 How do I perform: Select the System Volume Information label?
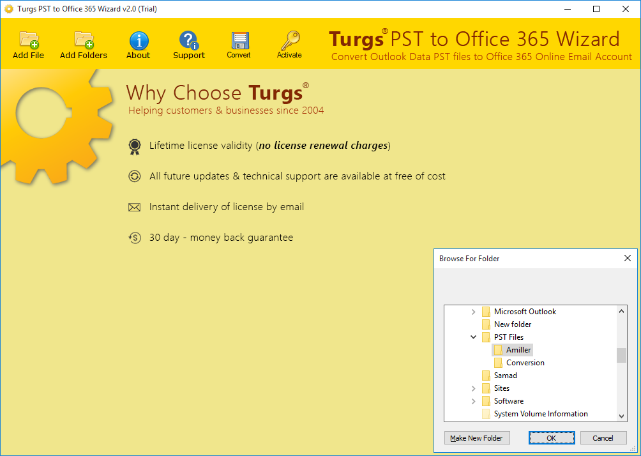pyautogui.click(x=541, y=413)
